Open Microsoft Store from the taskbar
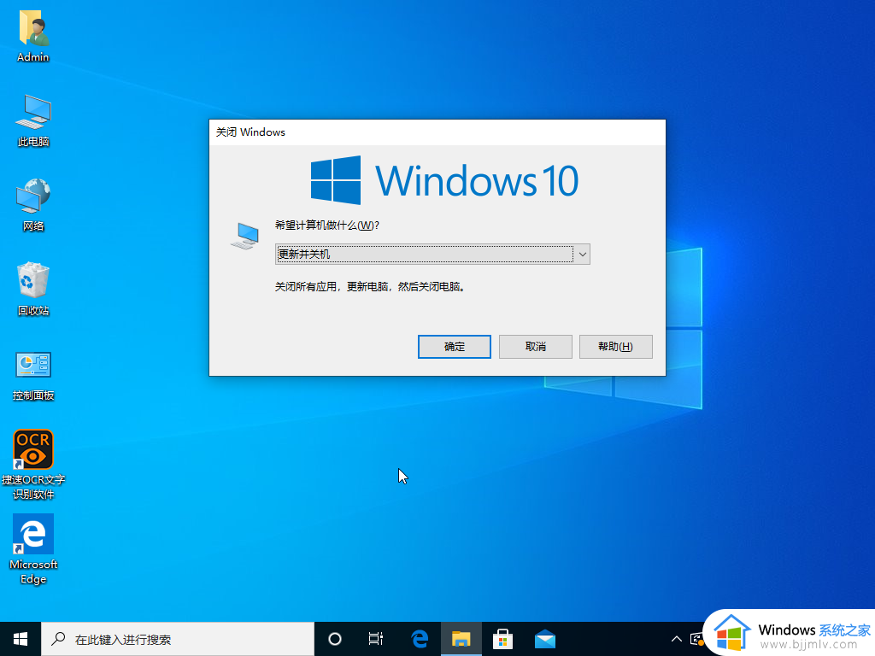875x656 pixels. [502, 639]
